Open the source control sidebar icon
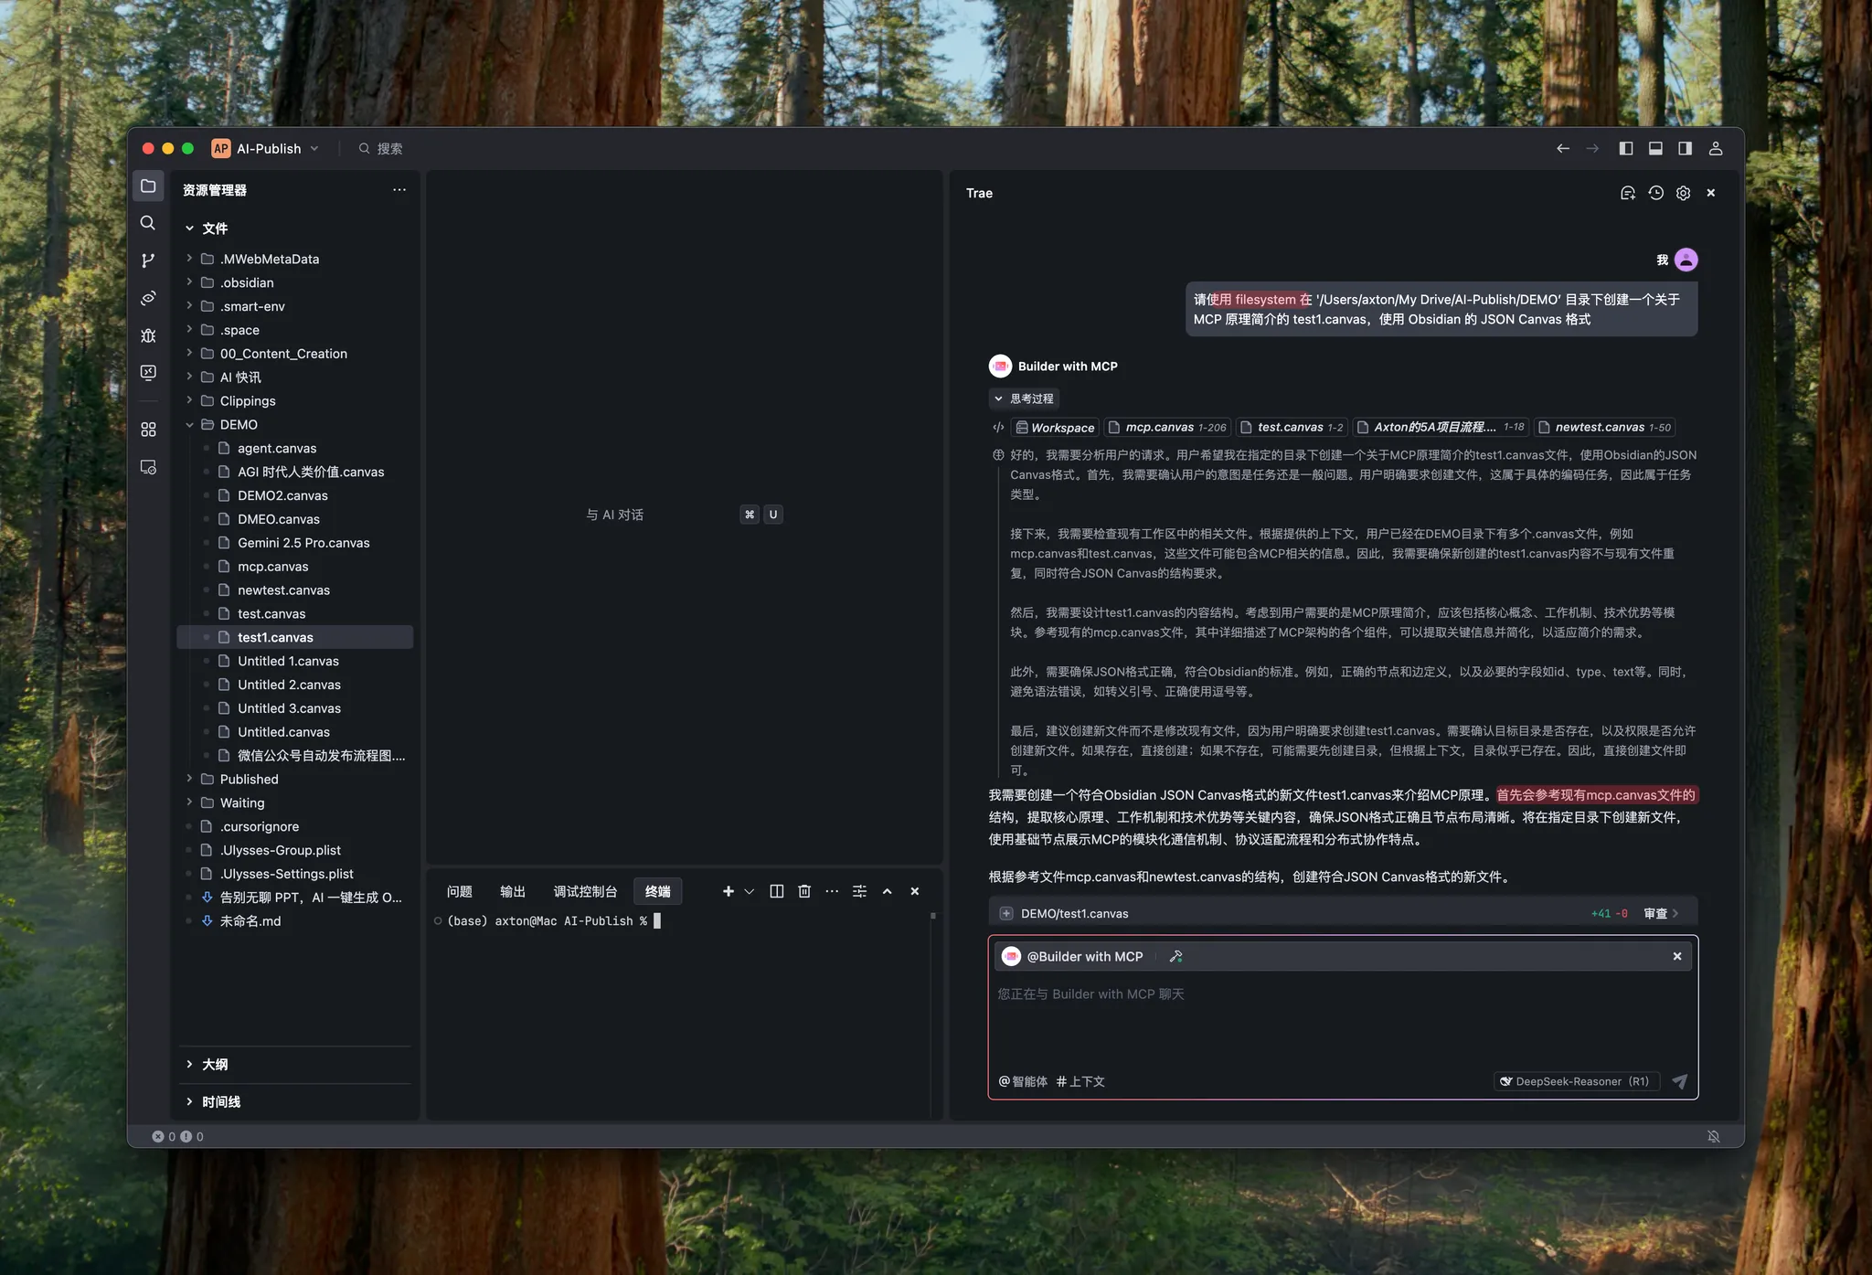This screenshot has height=1275, width=1872. [148, 260]
